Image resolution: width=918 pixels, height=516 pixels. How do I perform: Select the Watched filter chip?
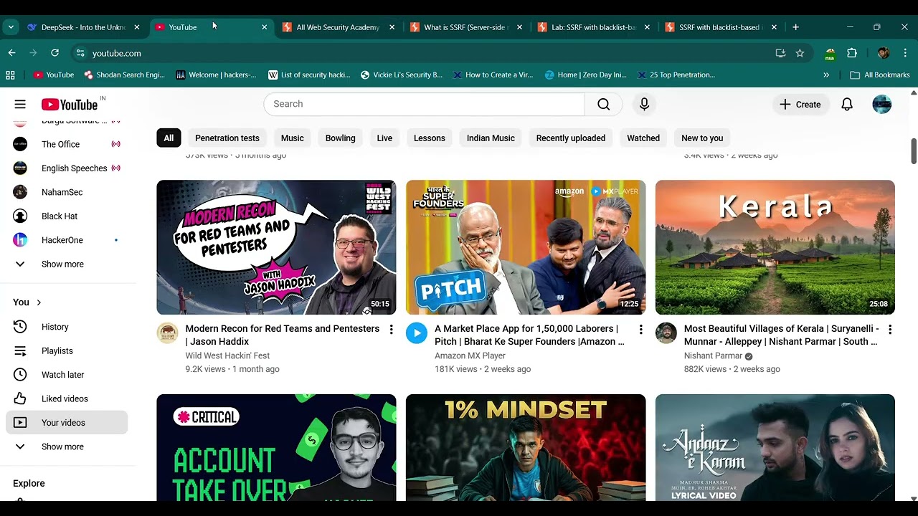pyautogui.click(x=643, y=138)
